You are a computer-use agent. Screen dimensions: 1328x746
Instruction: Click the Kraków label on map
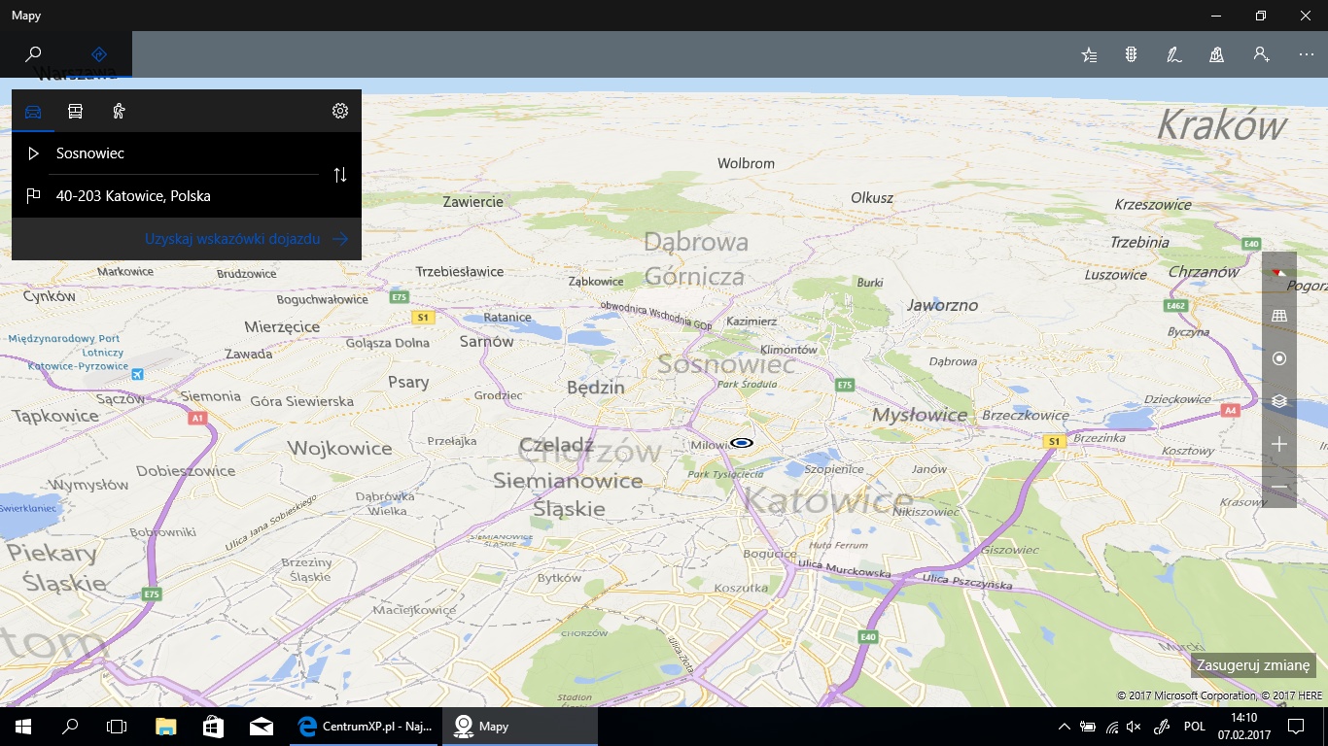[1221, 125]
